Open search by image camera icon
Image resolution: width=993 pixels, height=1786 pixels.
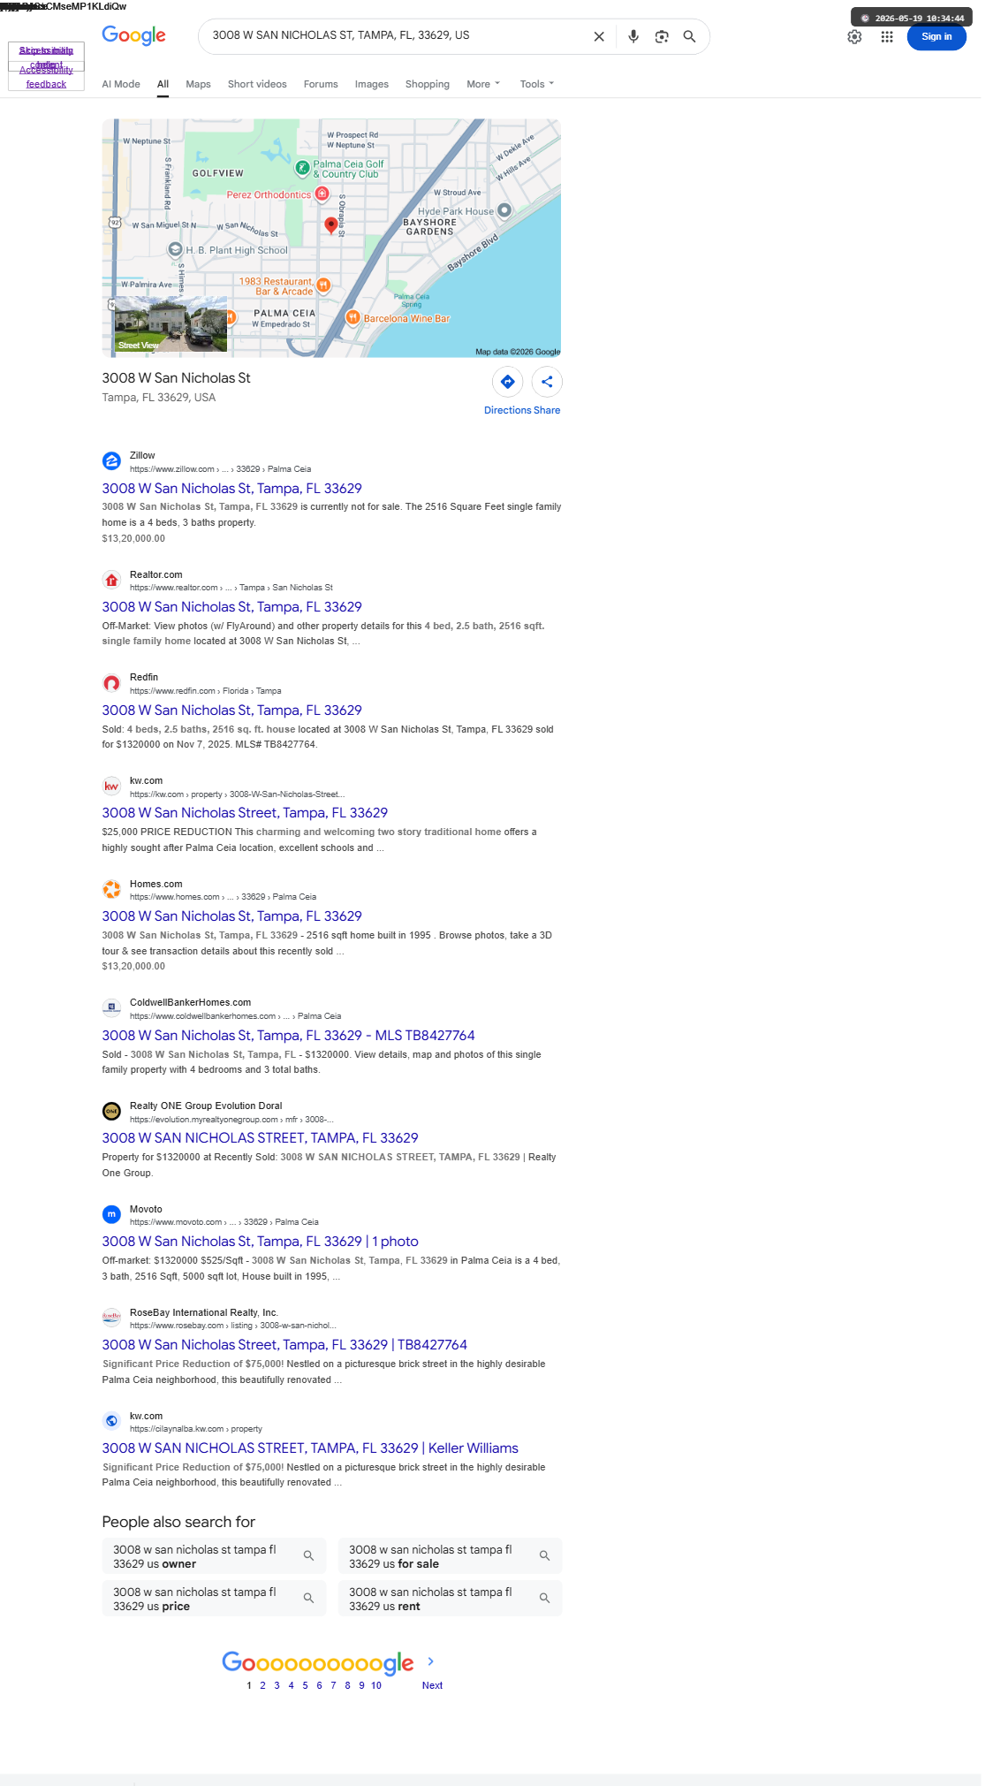pyautogui.click(x=662, y=36)
